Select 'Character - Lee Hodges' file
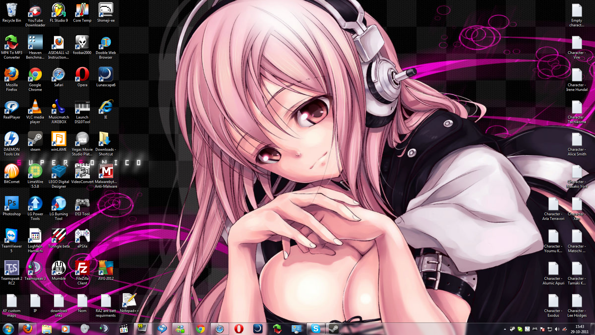Image resolution: width=595 pixels, height=335 pixels. (x=577, y=305)
